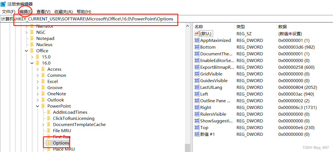Click the (默认) string value icon
Image resolution: width=333 pixels, height=152 pixels.
pos(197,34)
